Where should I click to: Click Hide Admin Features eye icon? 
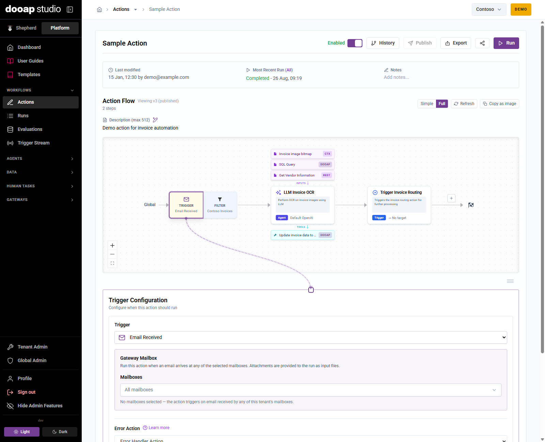pyautogui.click(x=10, y=406)
